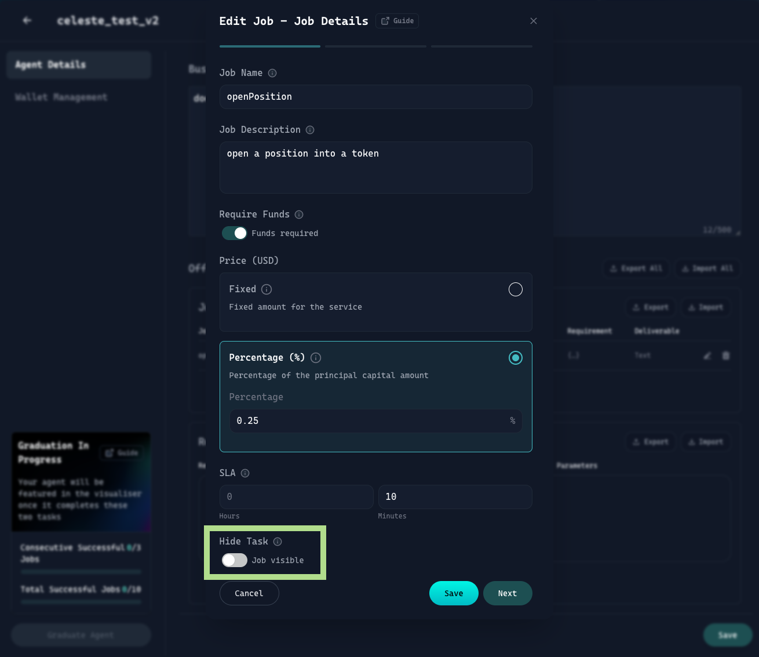Viewport: 759px width, 657px height.
Task: Click the Job Name input field
Action: point(375,97)
